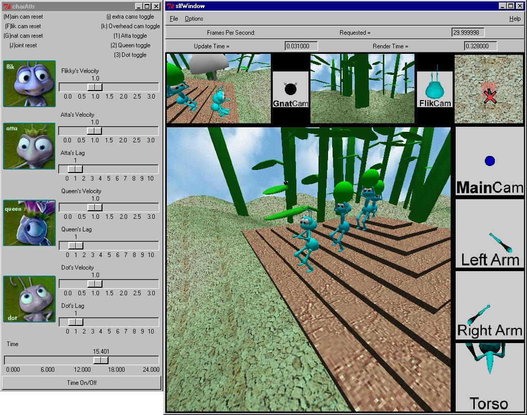Screen dimensions: 527x415
Task: Close the charAttr window
Action: (156, 7)
